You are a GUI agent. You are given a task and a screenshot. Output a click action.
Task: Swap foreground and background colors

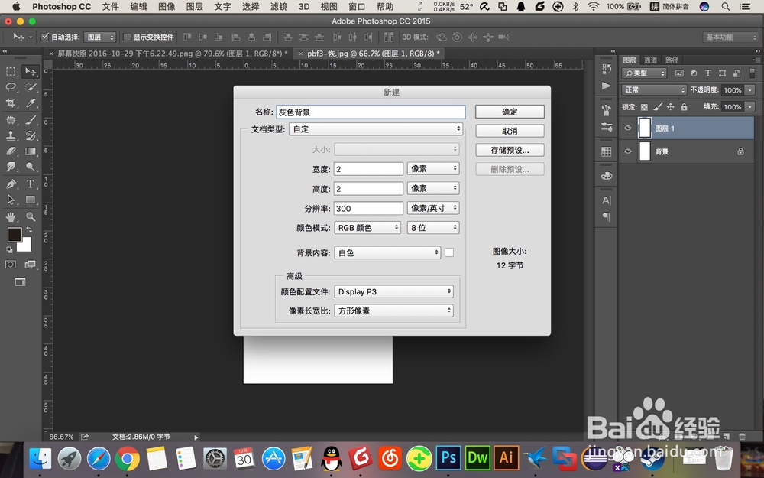tap(29, 229)
